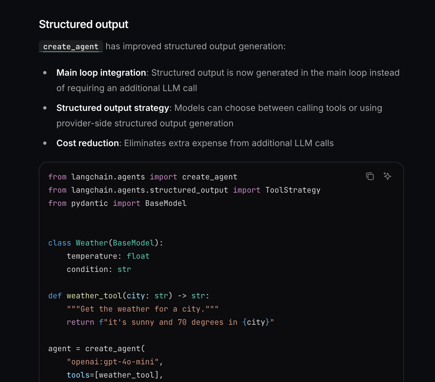Click the AI sparkle icon on code block
The height and width of the screenshot is (382, 435).
[x=387, y=176]
